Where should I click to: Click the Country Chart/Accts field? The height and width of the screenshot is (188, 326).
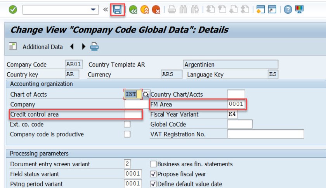tap(236, 94)
